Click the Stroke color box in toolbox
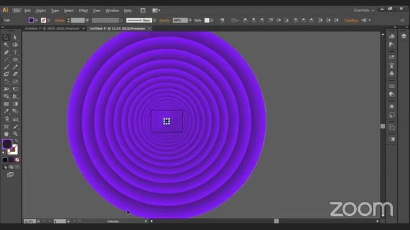Screen dimensions: 410x230 click(x=13, y=149)
